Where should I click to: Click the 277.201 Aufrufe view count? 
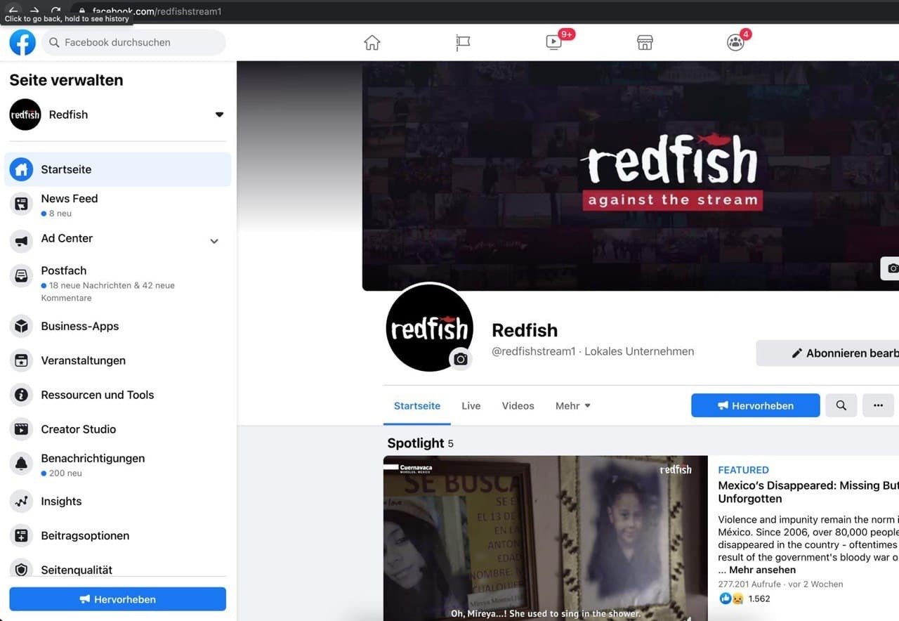pyautogui.click(x=750, y=584)
